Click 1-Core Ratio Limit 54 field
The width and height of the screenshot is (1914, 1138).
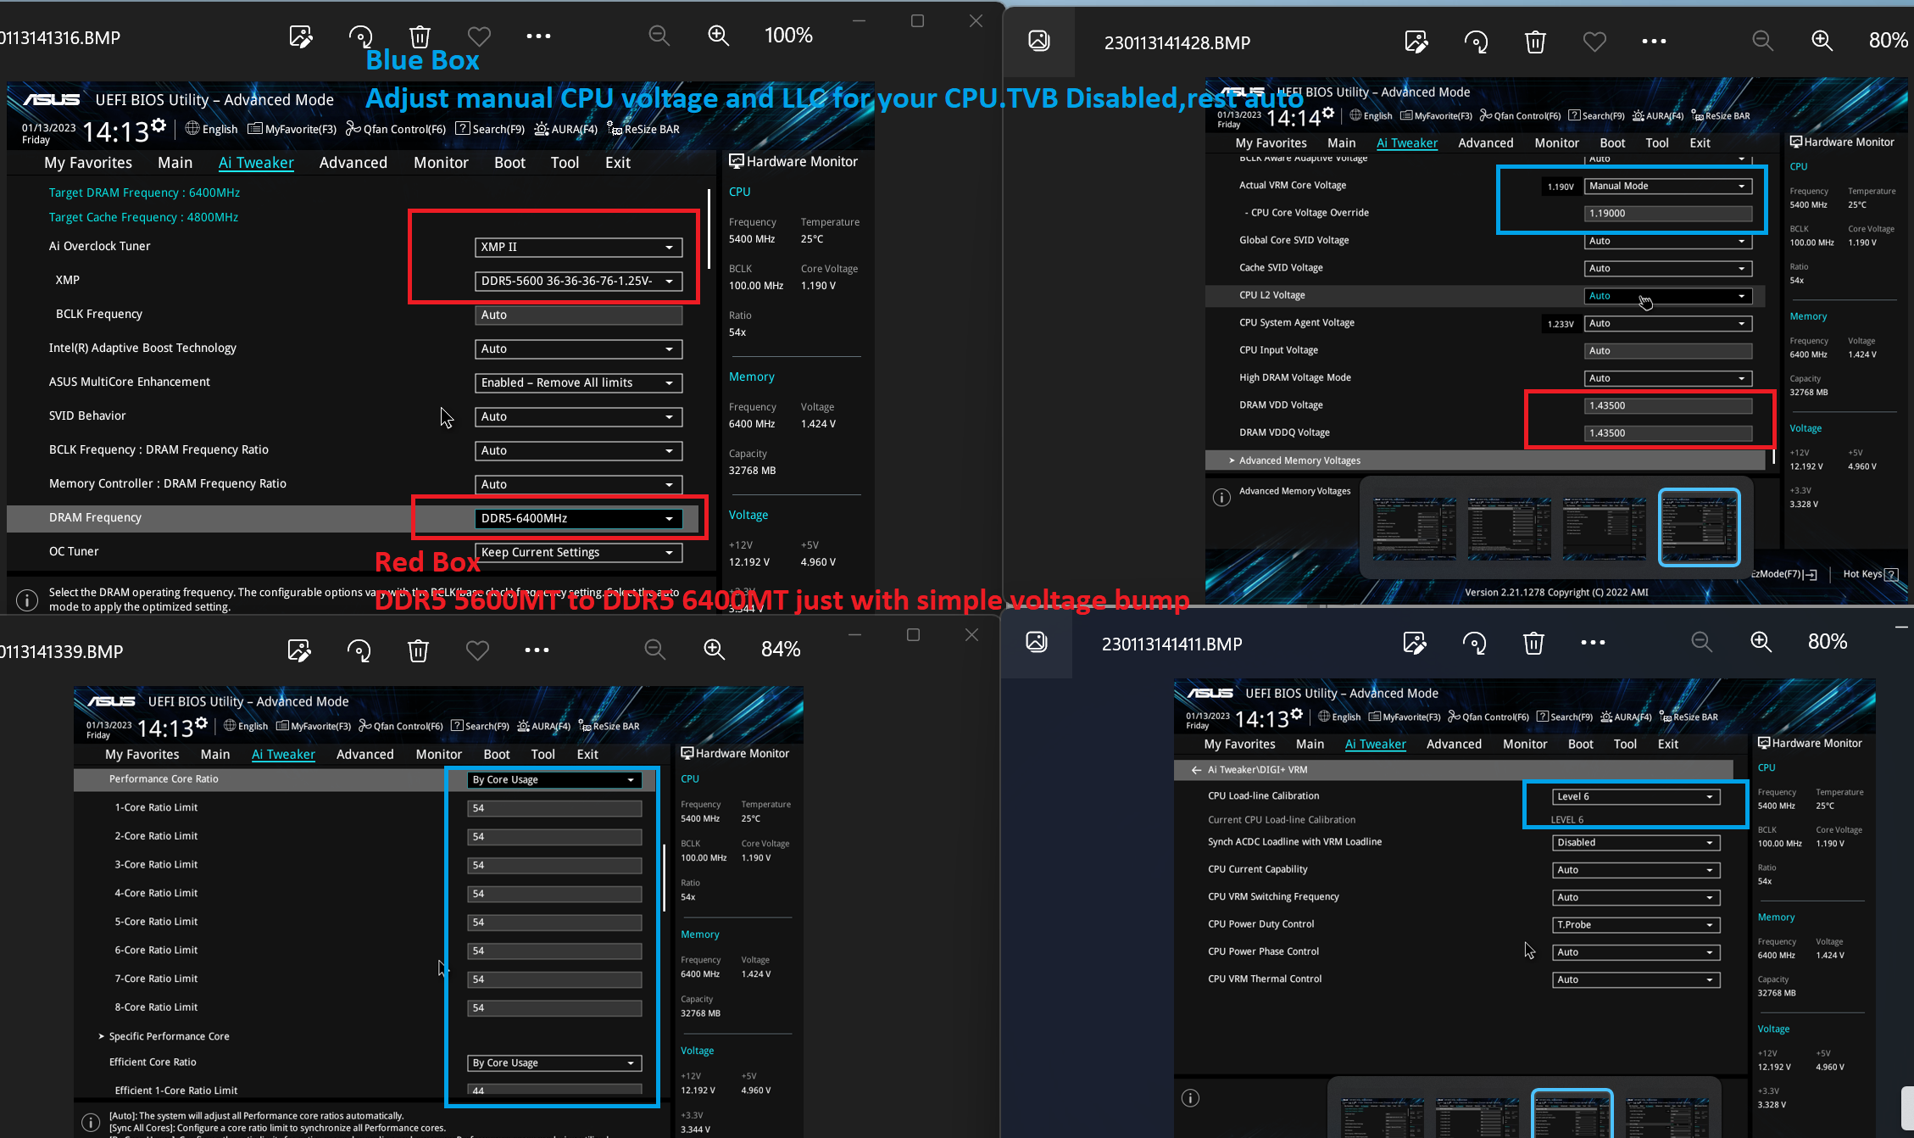point(554,808)
